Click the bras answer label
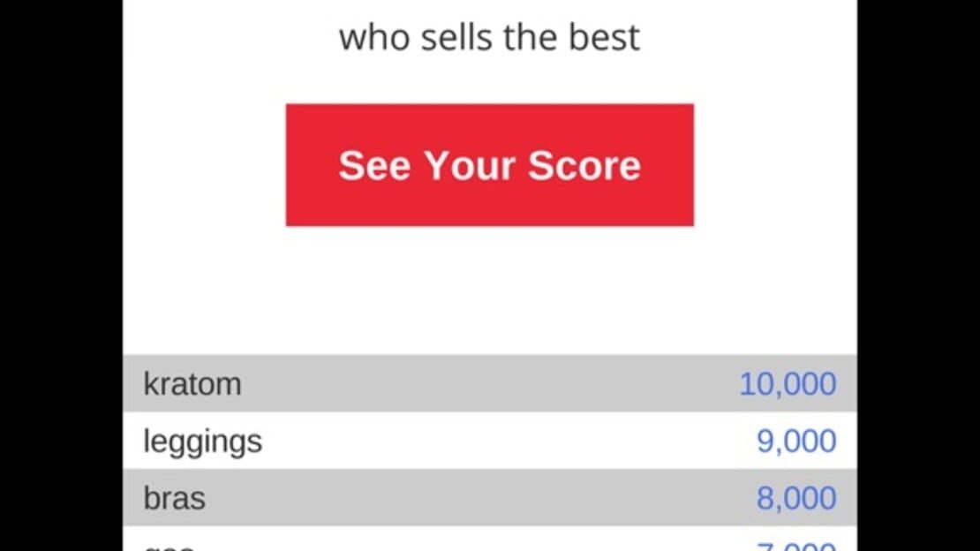The width and height of the screenshot is (980, 551). point(175,498)
